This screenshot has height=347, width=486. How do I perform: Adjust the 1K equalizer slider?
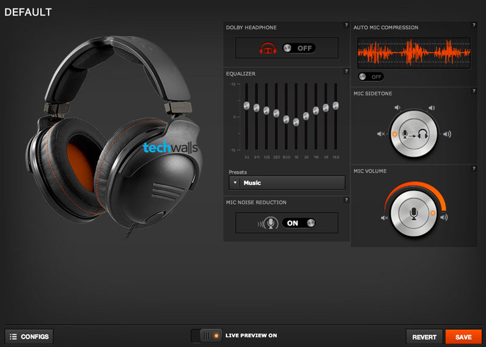point(296,122)
